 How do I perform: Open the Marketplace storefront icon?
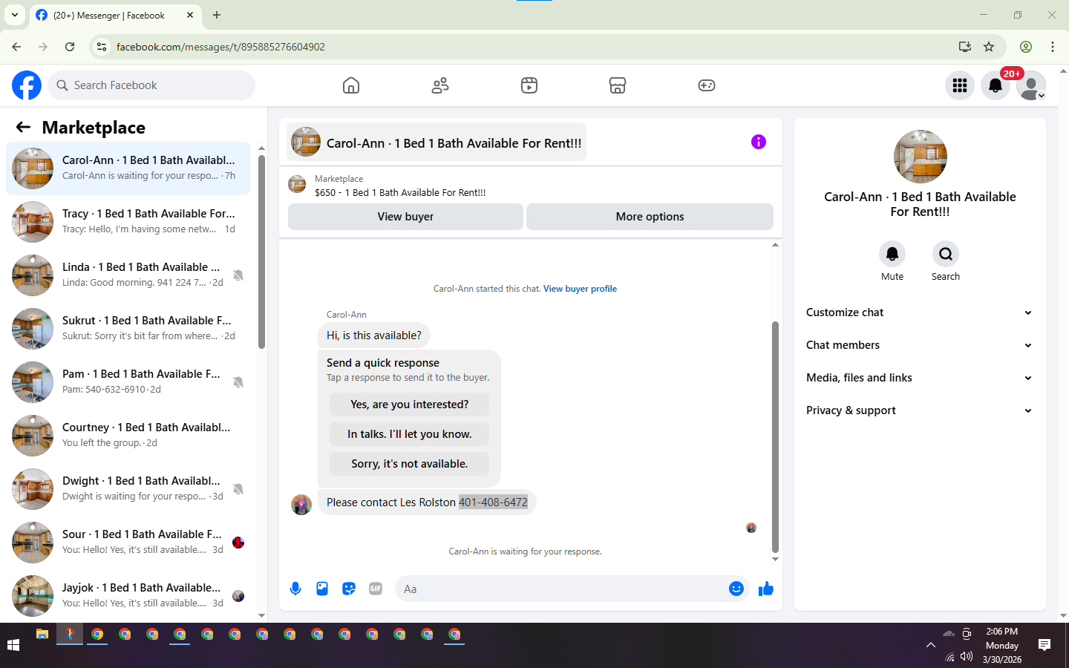[618, 85]
